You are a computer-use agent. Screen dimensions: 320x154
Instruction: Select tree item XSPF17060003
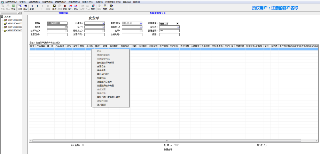click(x=15, y=27)
